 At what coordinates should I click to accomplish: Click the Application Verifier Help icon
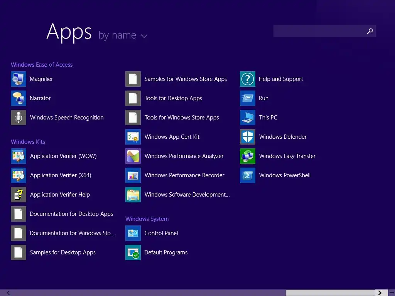tap(19, 195)
